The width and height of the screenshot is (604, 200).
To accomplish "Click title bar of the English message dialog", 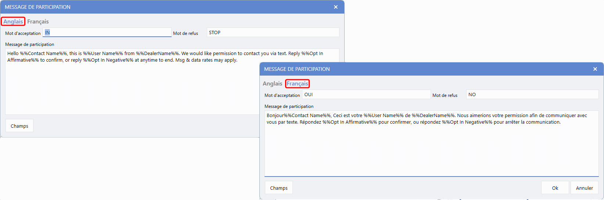I will pos(165,7).
